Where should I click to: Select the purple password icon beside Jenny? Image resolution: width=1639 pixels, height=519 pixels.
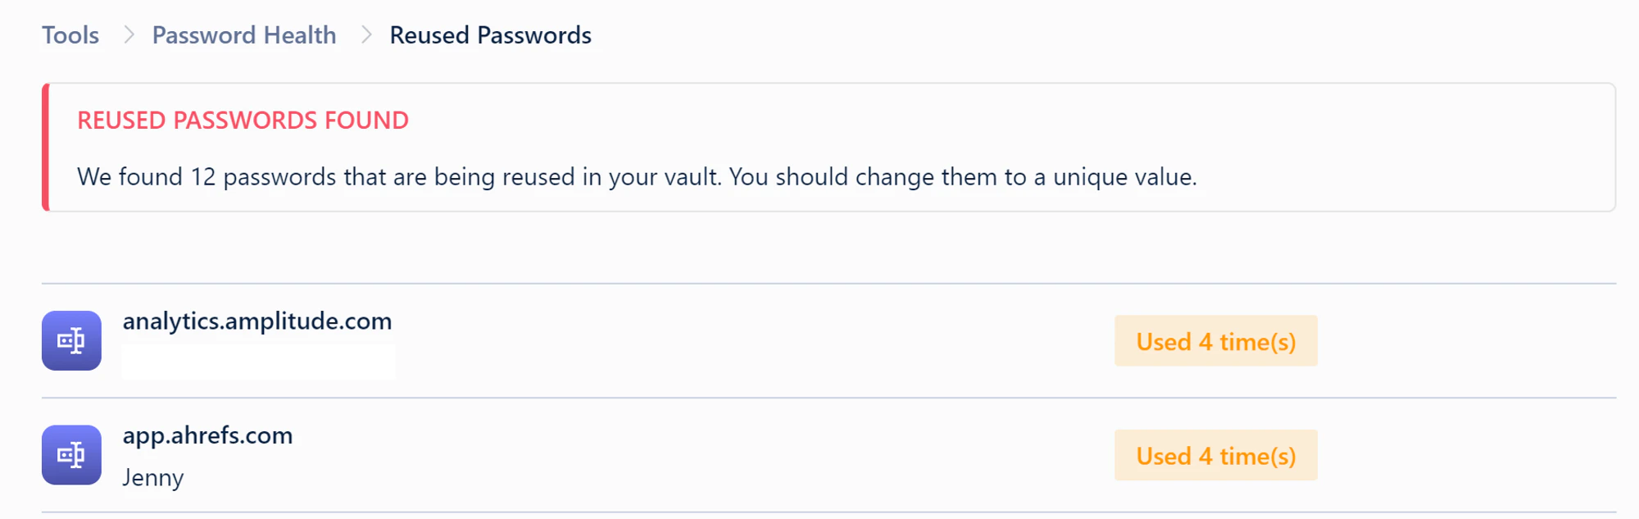pyautogui.click(x=70, y=455)
